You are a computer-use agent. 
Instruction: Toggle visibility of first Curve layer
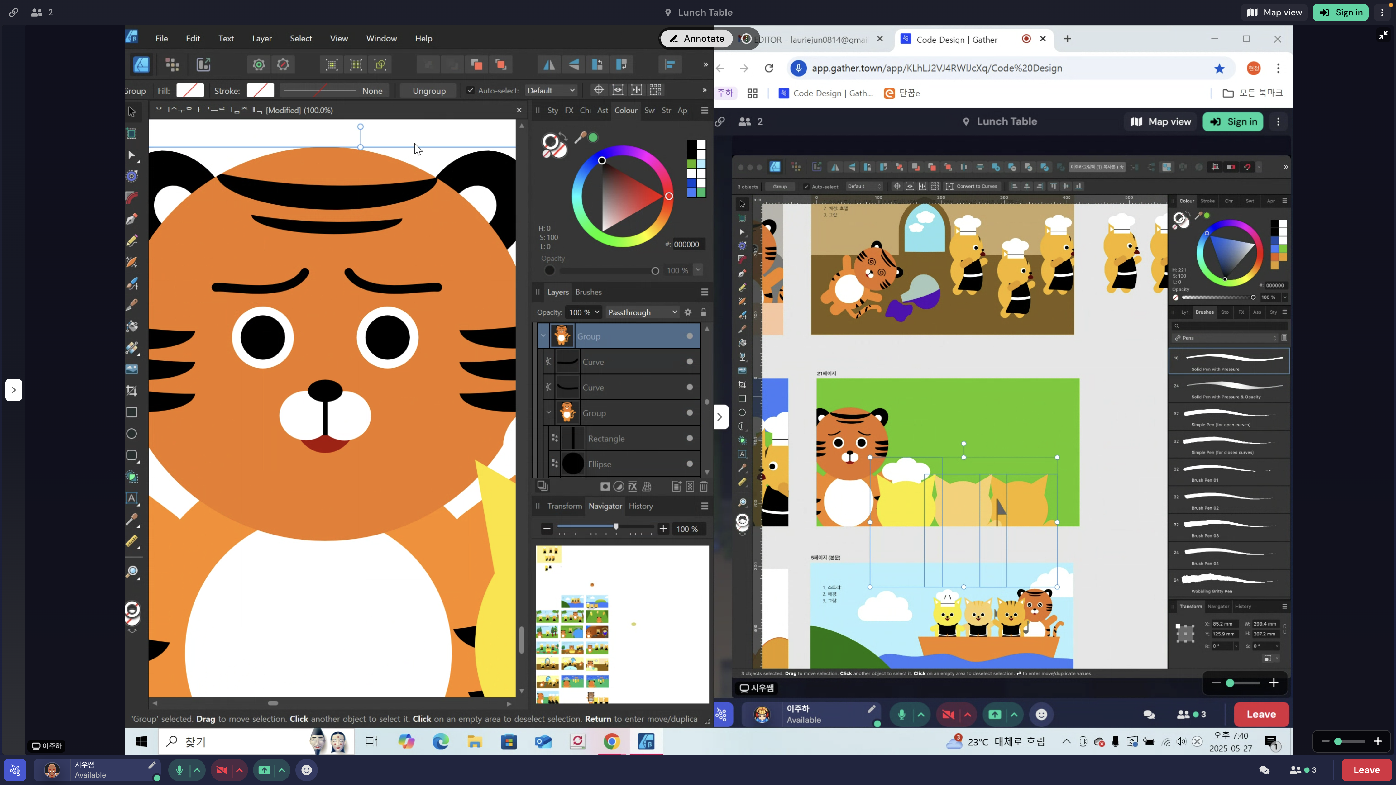[689, 362]
